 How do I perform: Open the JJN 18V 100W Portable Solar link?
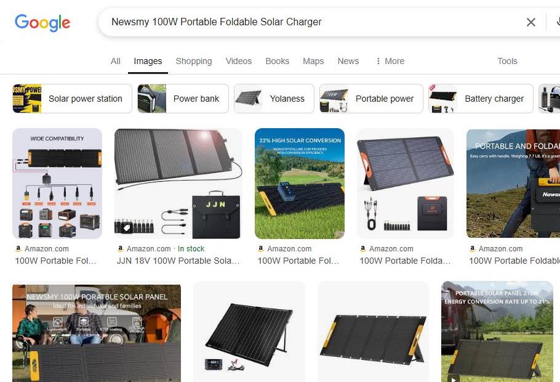tap(178, 261)
